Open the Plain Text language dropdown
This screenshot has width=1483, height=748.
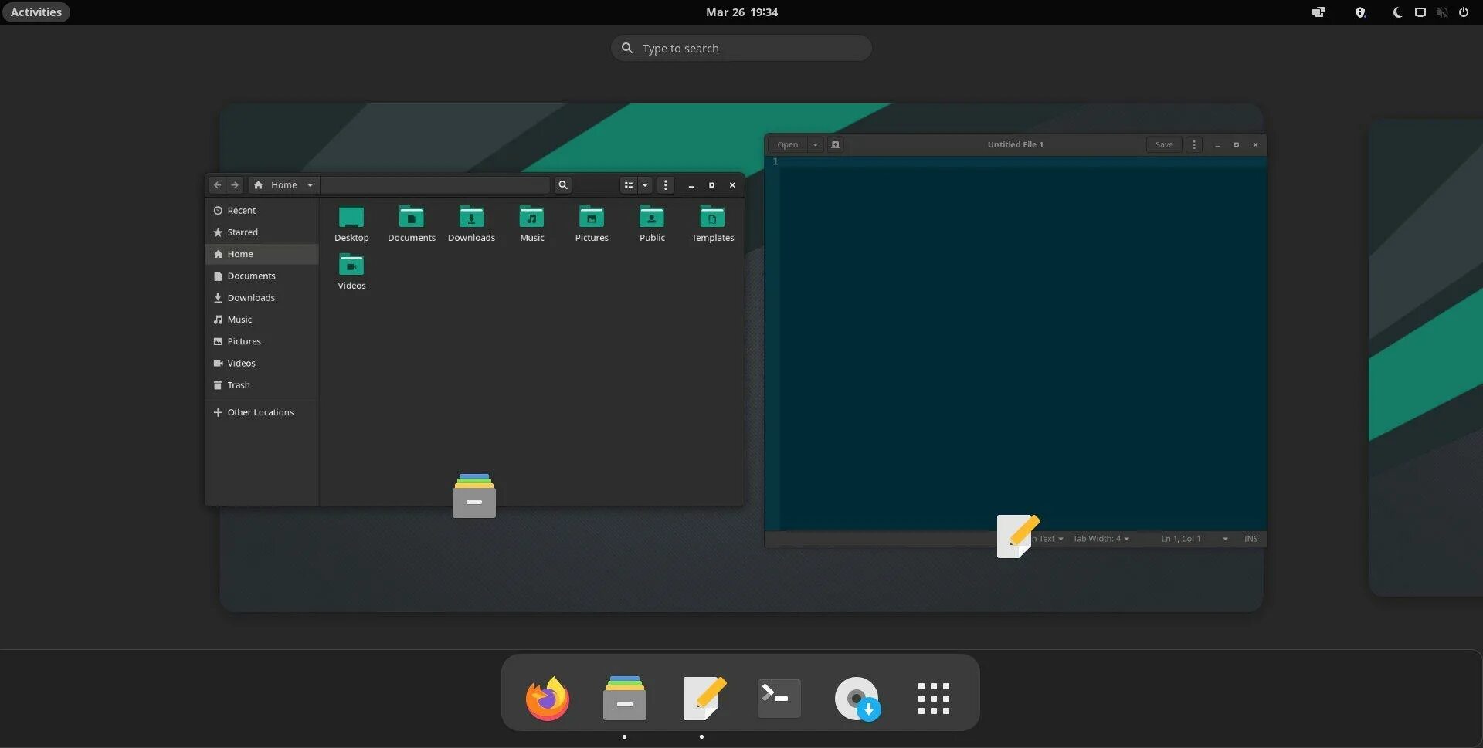point(1048,539)
